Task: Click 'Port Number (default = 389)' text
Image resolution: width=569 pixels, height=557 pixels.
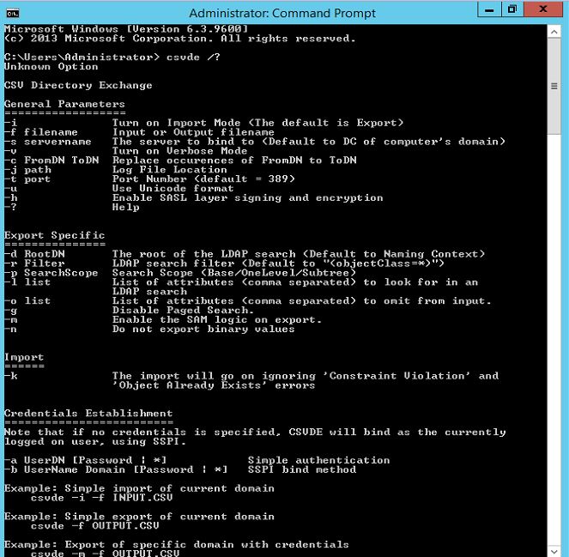Action: (203, 179)
